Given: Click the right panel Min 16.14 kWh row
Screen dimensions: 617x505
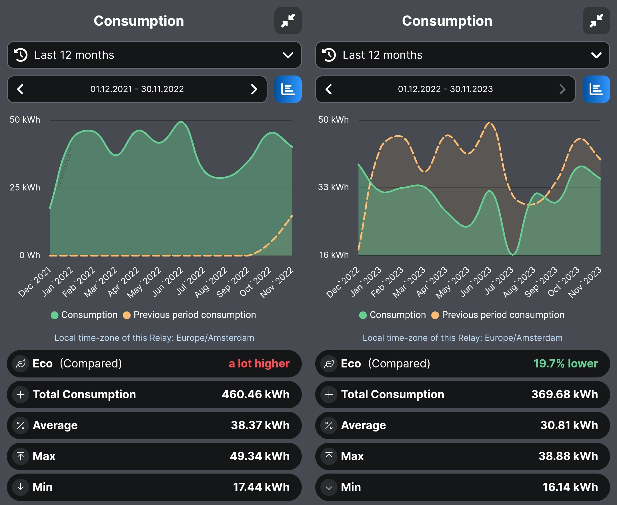Looking at the screenshot, I should 462,487.
